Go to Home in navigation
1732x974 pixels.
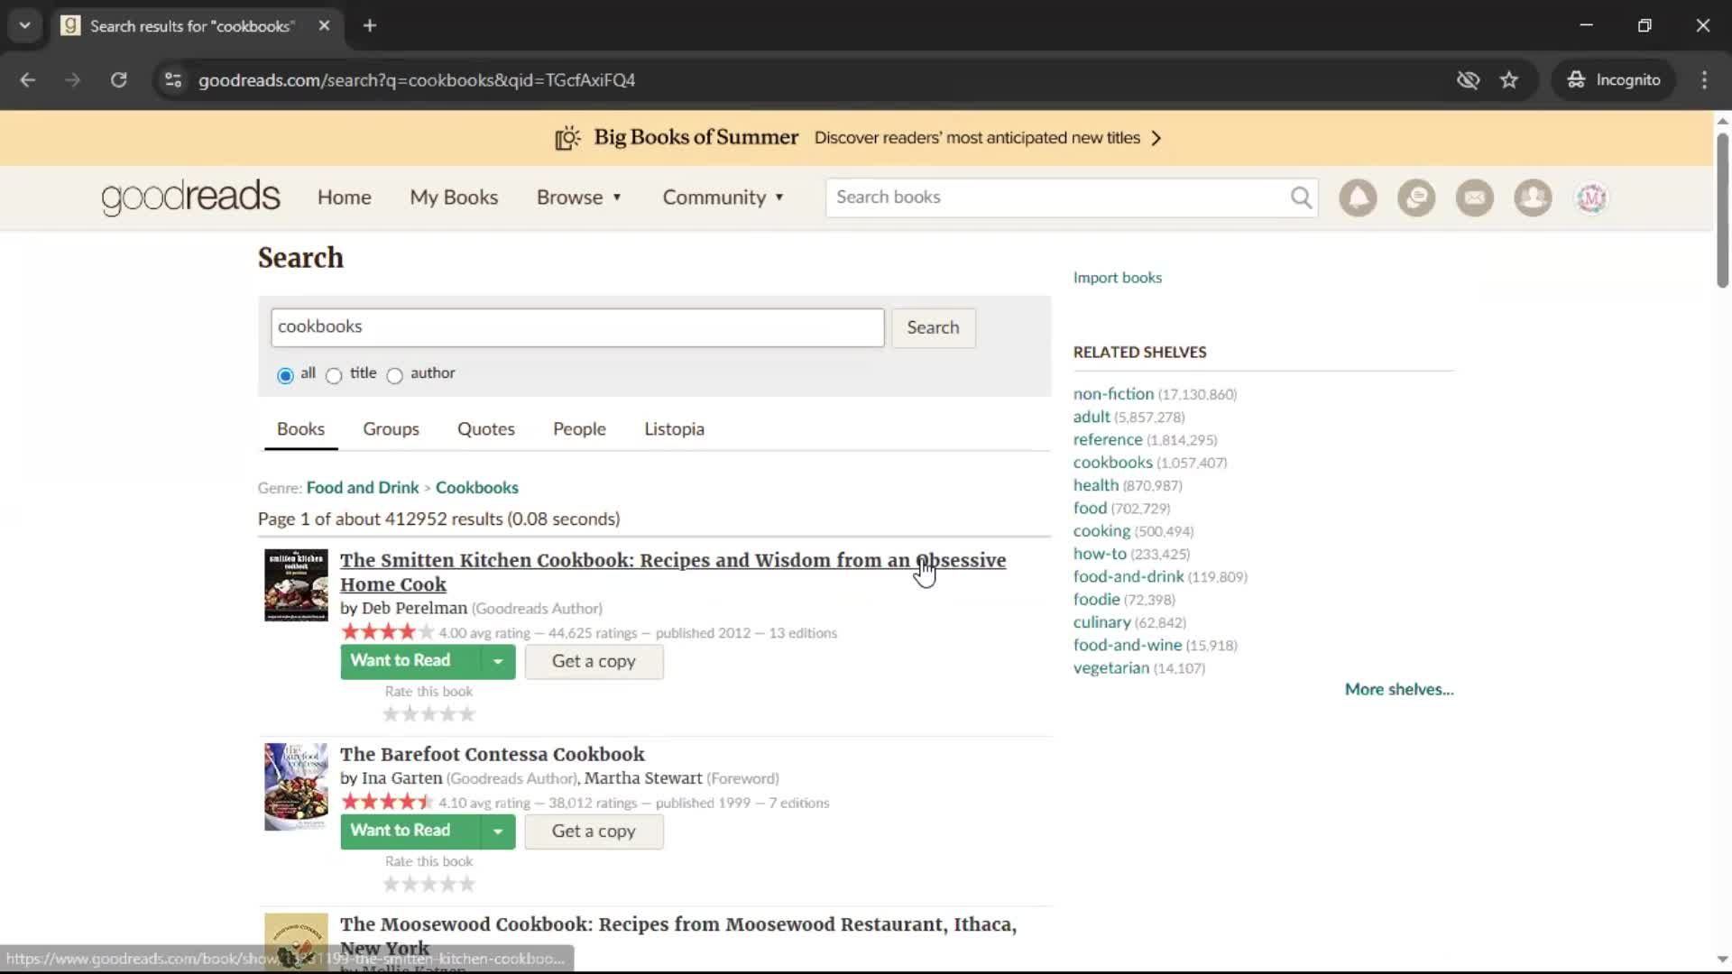tap(344, 198)
